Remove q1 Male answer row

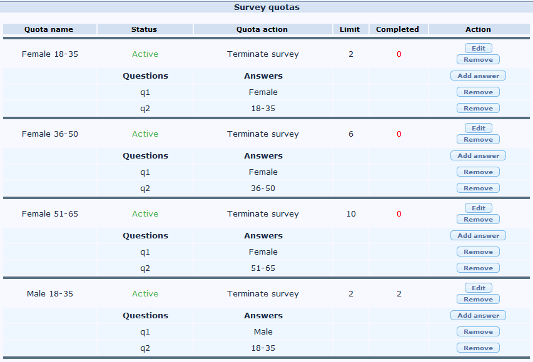point(478,332)
